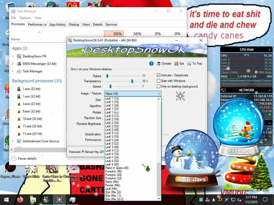Image resolution: width=274 pixels, height=205 pixels.
Task: Expand the Task Manager process row
Action: click(13, 71)
